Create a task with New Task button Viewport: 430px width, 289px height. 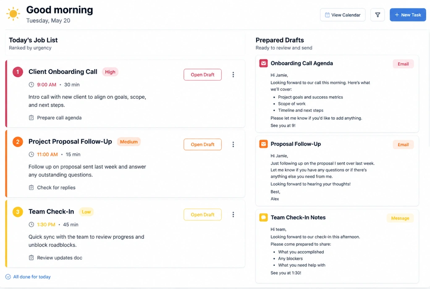tap(408, 15)
